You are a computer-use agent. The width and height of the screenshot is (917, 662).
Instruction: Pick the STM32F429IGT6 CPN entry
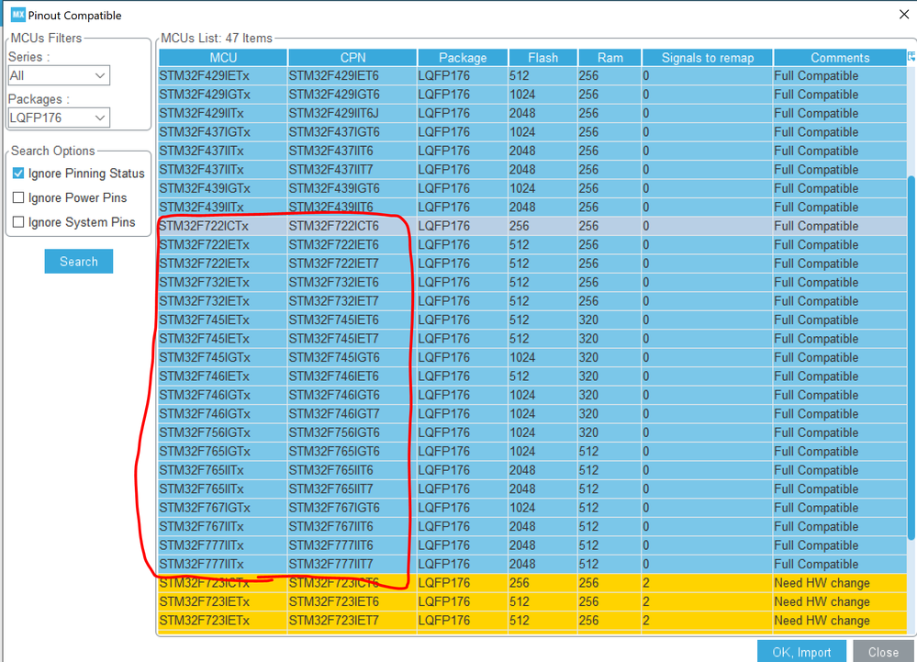coord(352,95)
